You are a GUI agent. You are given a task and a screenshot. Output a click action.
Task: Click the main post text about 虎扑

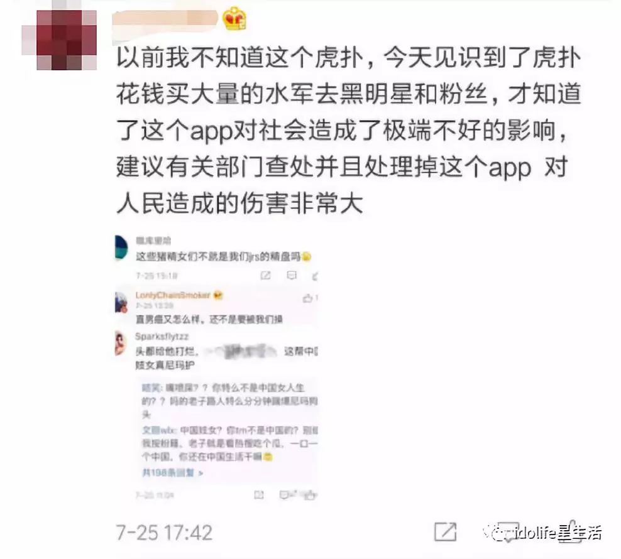point(348,130)
